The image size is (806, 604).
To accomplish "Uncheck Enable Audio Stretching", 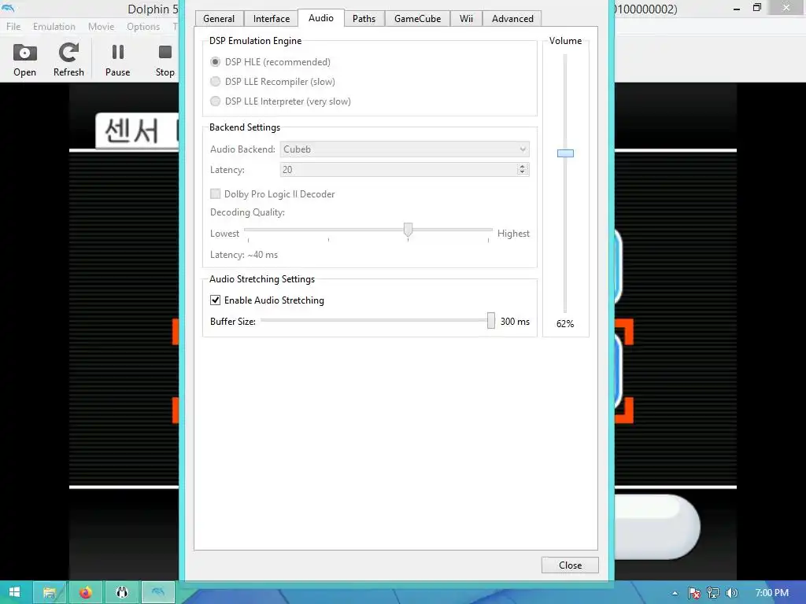I will [216, 300].
